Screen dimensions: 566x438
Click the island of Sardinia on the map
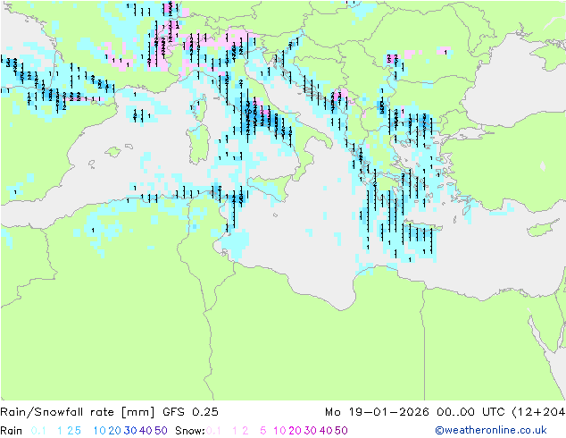pyautogui.click(x=198, y=145)
